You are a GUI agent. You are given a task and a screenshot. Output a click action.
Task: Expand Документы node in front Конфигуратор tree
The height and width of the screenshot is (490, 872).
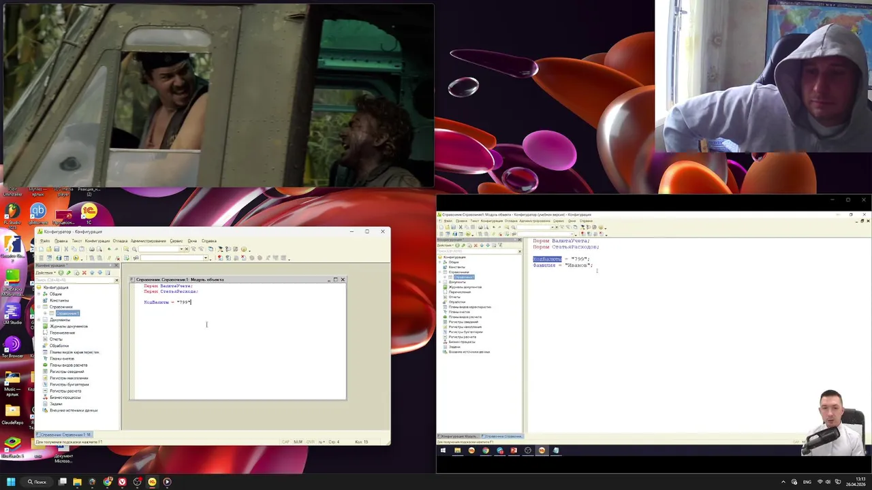[x=39, y=320]
